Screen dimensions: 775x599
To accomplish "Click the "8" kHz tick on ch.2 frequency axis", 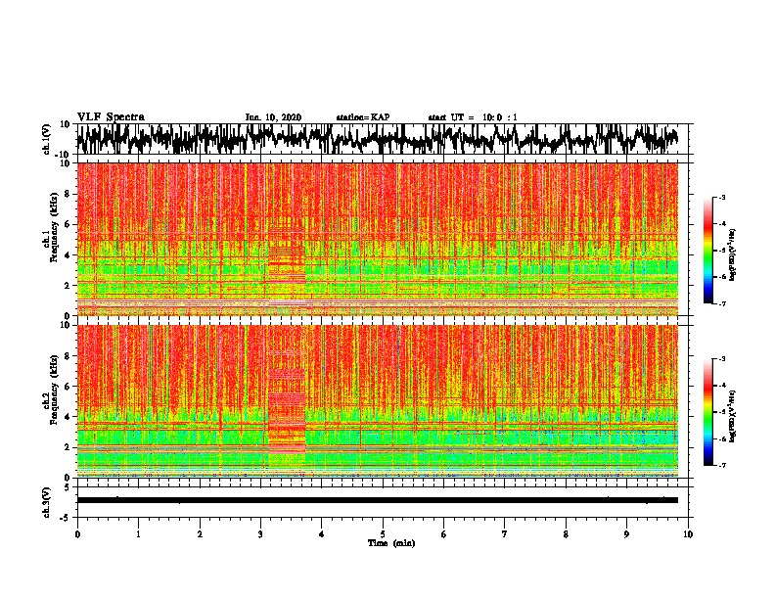I will (68, 356).
